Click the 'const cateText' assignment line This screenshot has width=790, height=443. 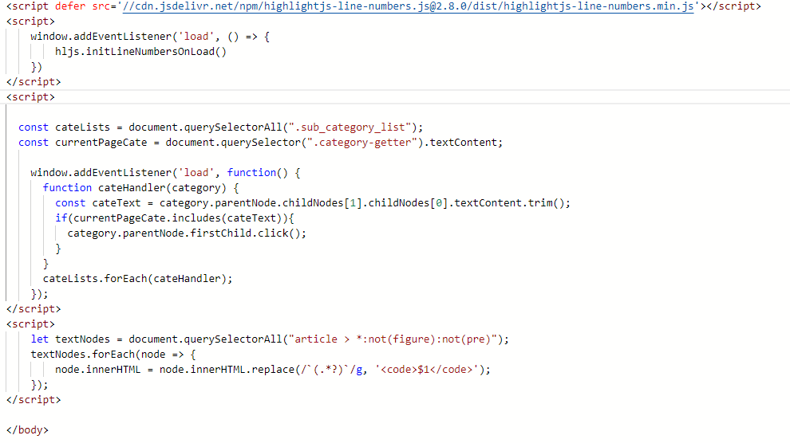pyautogui.click(x=313, y=203)
